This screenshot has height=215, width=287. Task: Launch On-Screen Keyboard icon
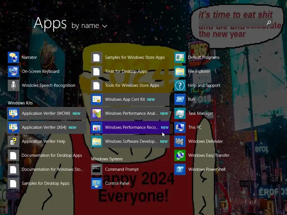[13, 71]
